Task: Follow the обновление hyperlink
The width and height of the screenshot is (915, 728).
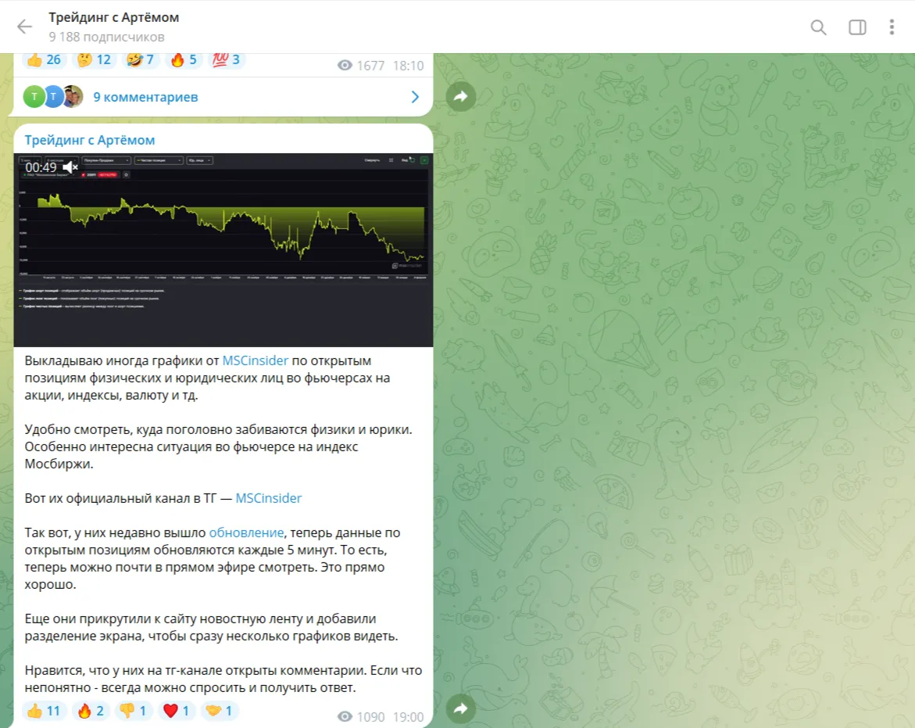Action: tap(246, 533)
